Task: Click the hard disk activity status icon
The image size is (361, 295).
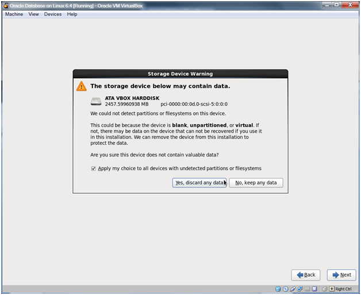Action: (278, 290)
